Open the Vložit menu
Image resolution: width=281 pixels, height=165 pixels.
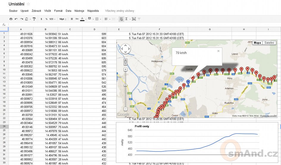48,11
